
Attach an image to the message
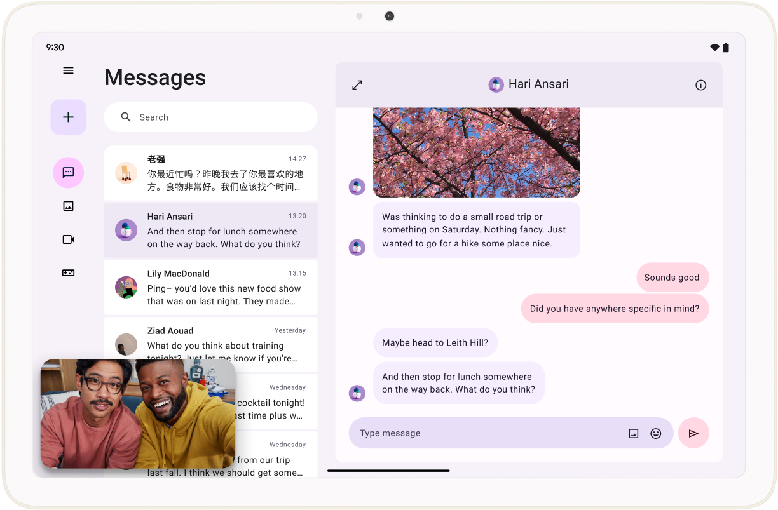pos(633,433)
